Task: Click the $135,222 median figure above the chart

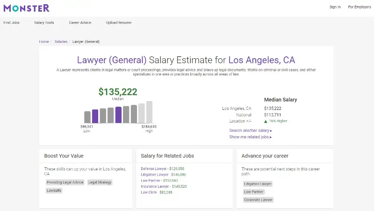Action: [x=118, y=92]
